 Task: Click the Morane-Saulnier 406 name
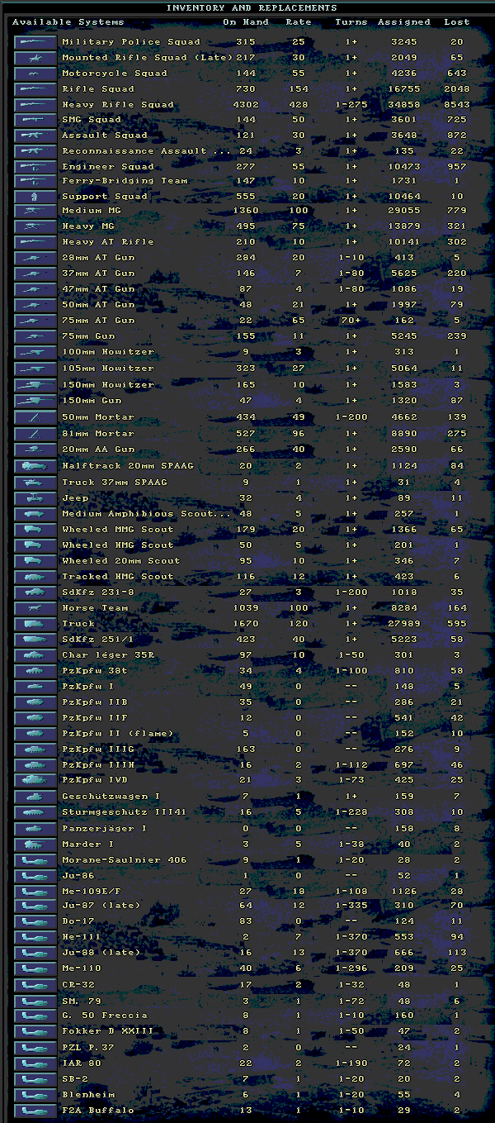pos(125,860)
